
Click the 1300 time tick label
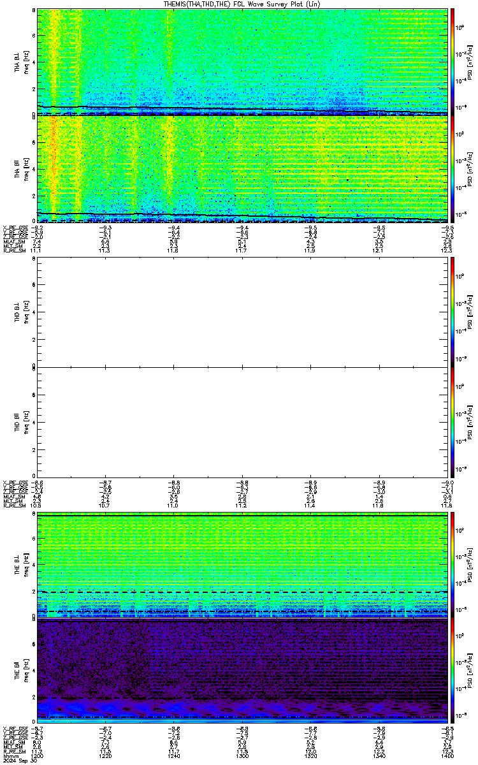point(242,755)
